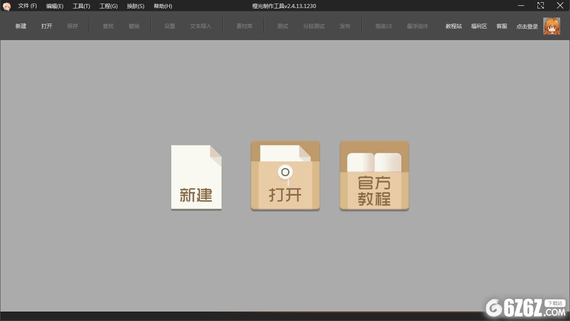Viewport: 570px width, 321px height.
Task: Click the large 新建 document icon
Action: (196, 177)
